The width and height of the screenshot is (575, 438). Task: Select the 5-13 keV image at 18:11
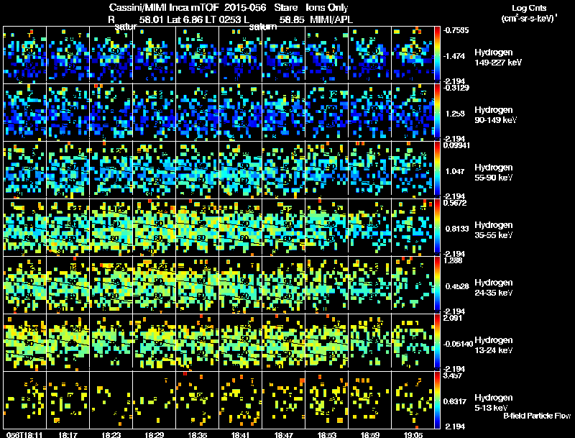click(x=25, y=400)
